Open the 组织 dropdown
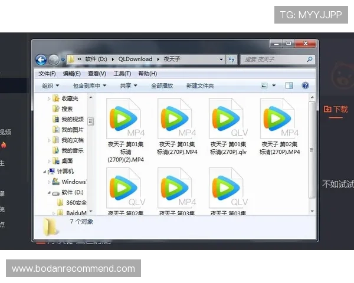 (51, 85)
